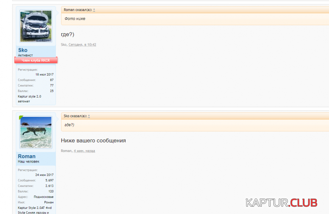Open Sko's likes count of 77
This screenshot has width=329, height=214.
click(x=52, y=85)
